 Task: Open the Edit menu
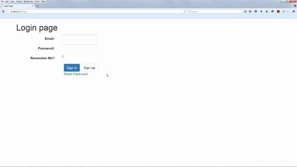tap(7, 1)
